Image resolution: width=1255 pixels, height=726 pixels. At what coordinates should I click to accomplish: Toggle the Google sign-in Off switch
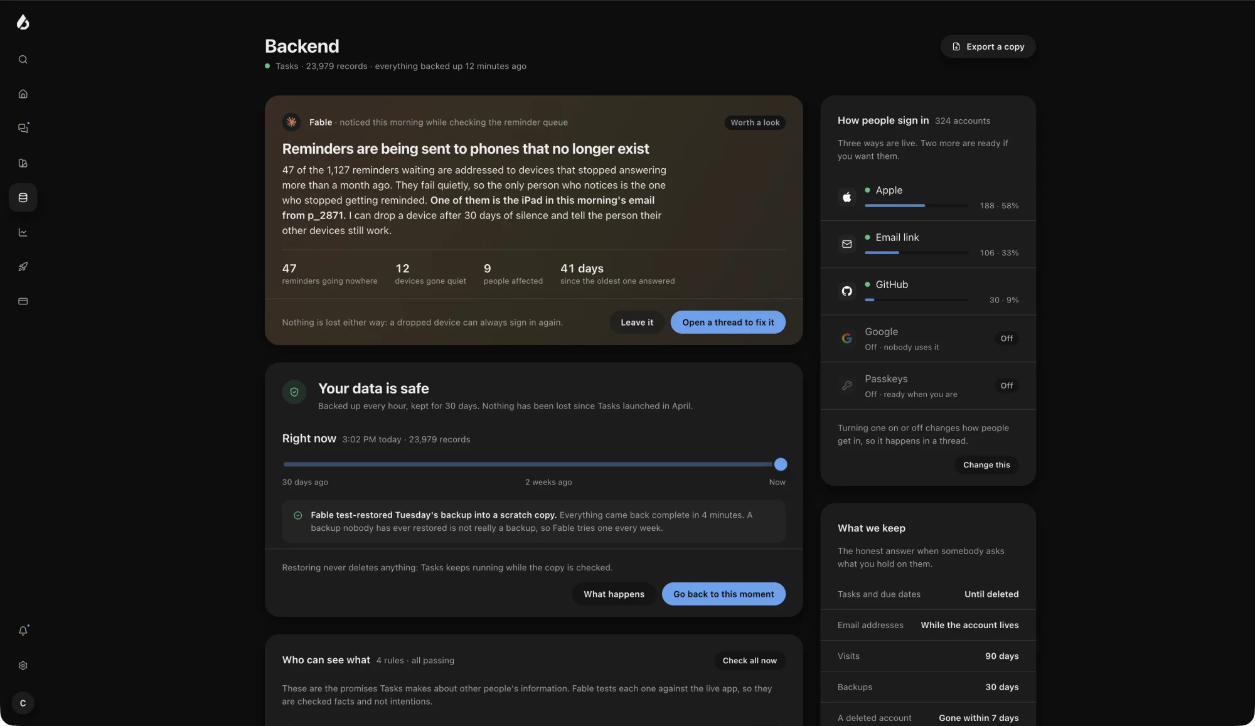1007,338
